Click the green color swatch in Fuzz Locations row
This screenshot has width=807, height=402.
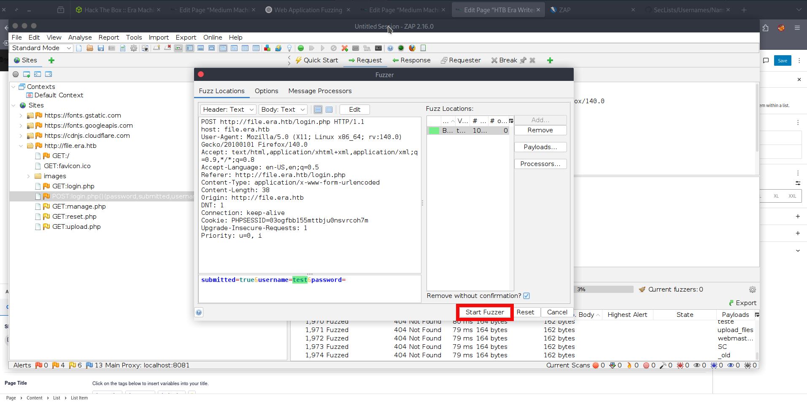pos(434,131)
